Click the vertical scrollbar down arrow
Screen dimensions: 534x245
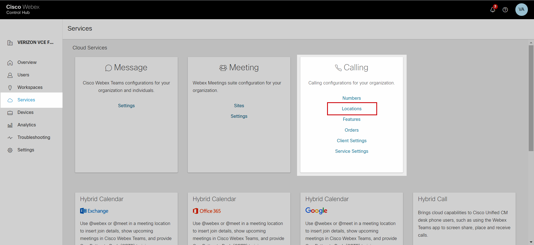point(531,242)
